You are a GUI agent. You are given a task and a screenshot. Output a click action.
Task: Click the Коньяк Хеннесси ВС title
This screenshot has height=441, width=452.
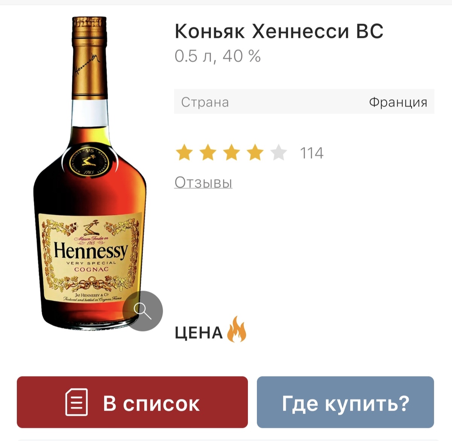pos(279,31)
